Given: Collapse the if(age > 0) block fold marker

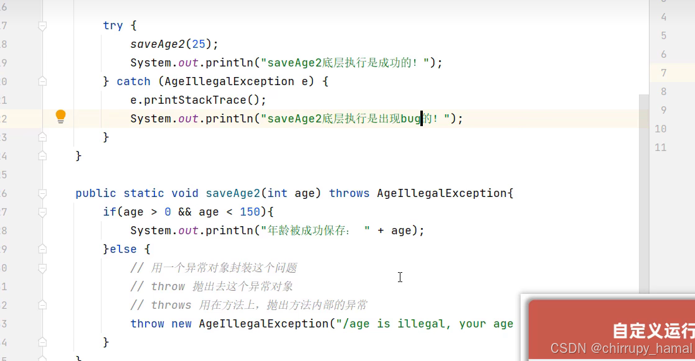Looking at the screenshot, I should (x=42, y=212).
